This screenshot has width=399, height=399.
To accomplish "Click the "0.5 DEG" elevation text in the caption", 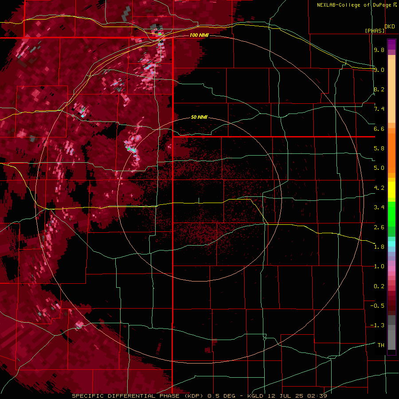I will tap(221, 396).
